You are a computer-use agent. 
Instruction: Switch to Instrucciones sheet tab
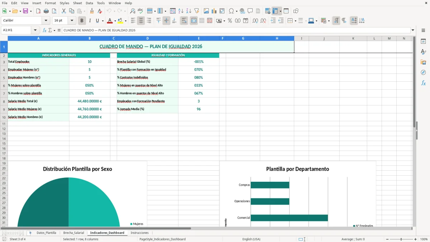(x=139, y=233)
